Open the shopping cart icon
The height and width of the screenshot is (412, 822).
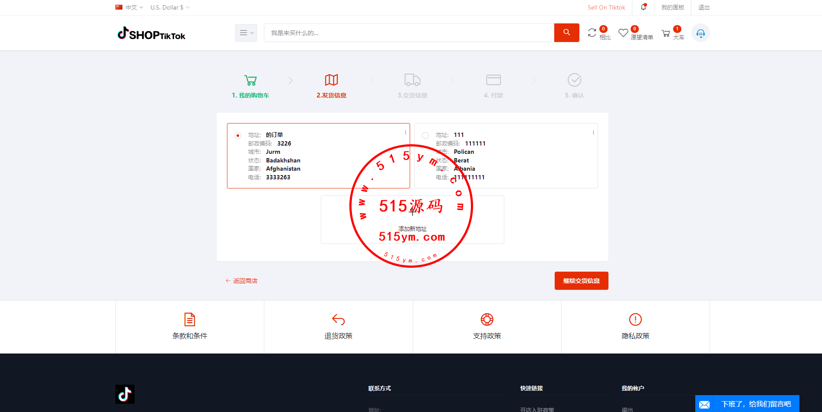[666, 33]
